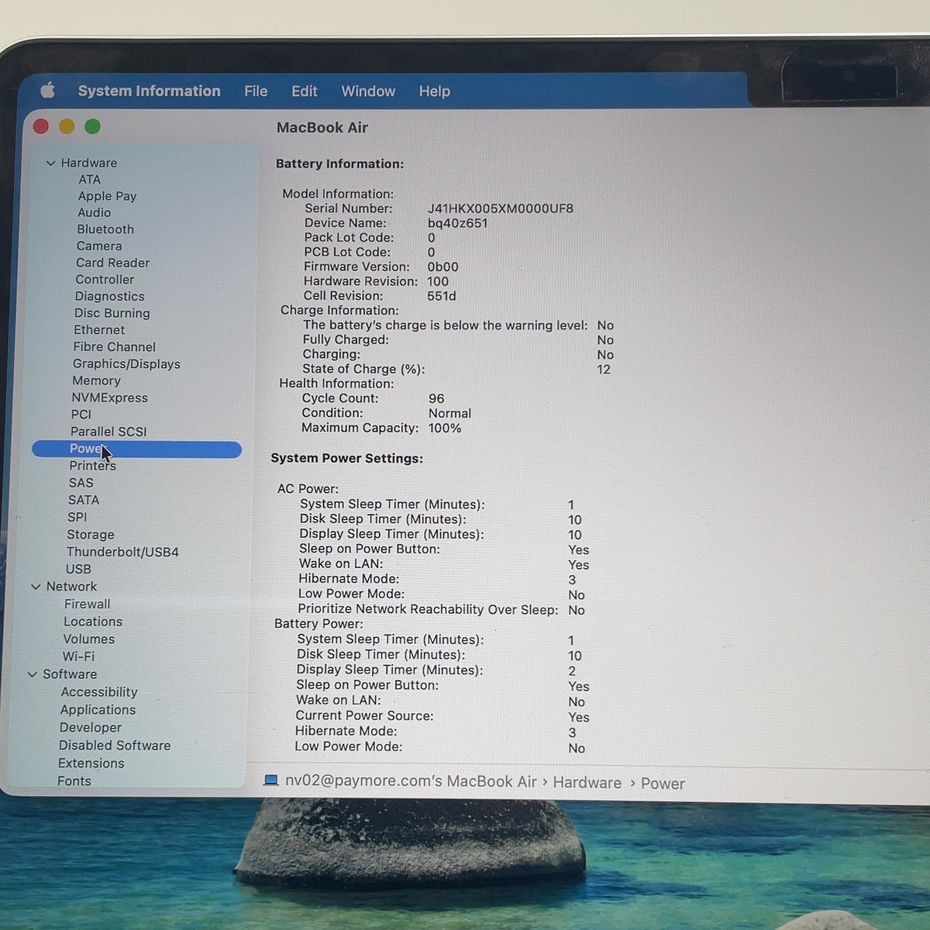Select Fibre Channel in the sidebar
Image resolution: width=930 pixels, height=930 pixels.
(115, 347)
